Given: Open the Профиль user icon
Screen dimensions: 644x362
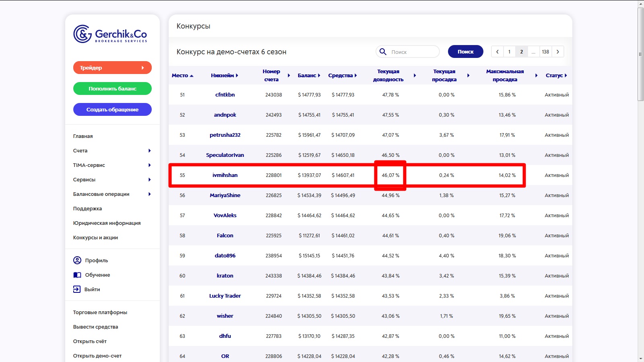Looking at the screenshot, I should (x=77, y=260).
